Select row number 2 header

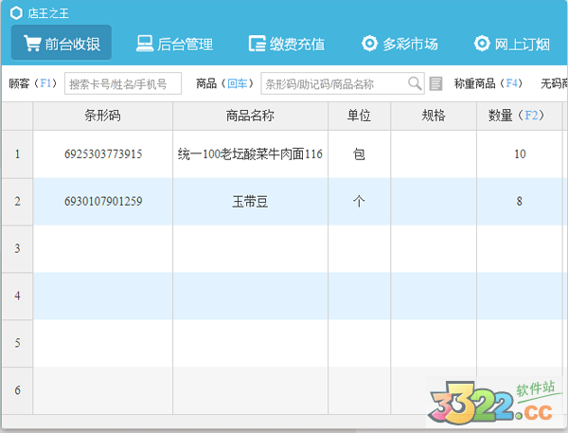(17, 201)
